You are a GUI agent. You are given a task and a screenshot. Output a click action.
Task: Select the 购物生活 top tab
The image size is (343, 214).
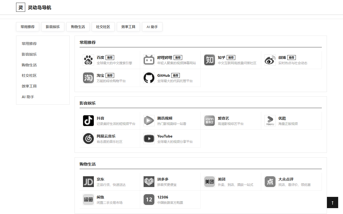pos(78,27)
